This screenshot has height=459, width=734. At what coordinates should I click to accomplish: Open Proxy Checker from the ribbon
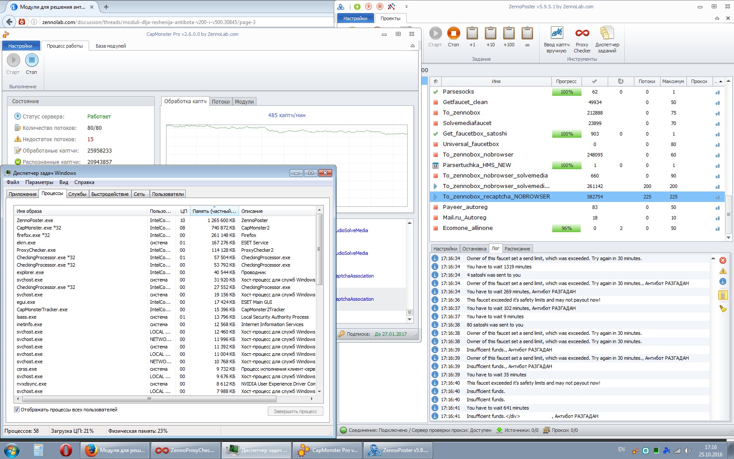coord(582,39)
